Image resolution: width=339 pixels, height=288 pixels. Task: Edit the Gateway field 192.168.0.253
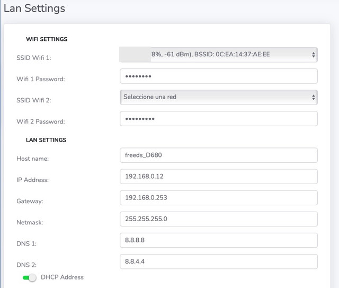click(219, 198)
